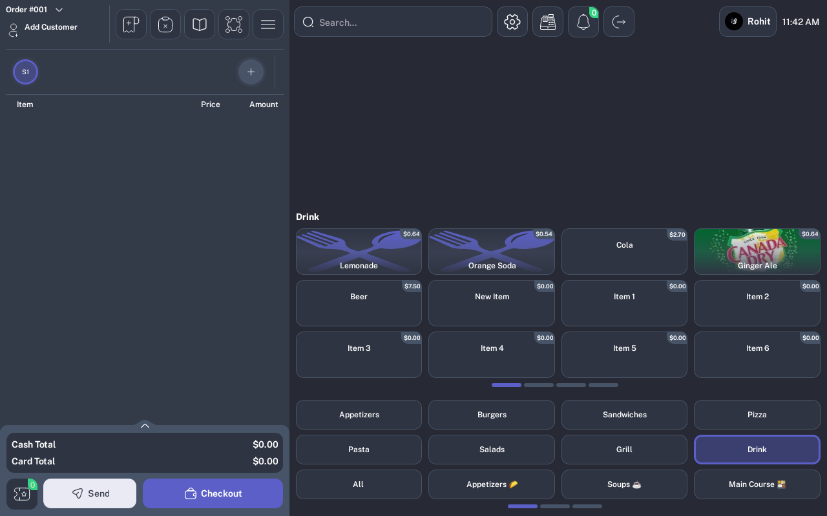Go to third page of drink items

click(571, 385)
